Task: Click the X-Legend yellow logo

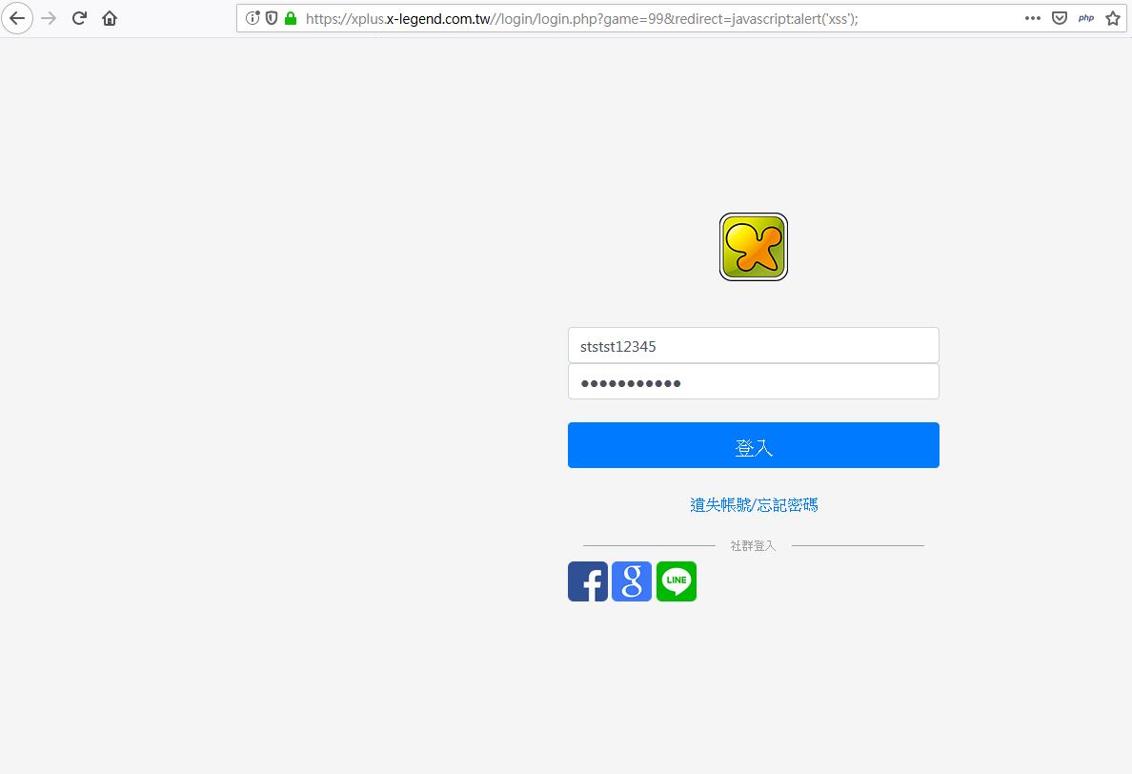Action: point(753,247)
